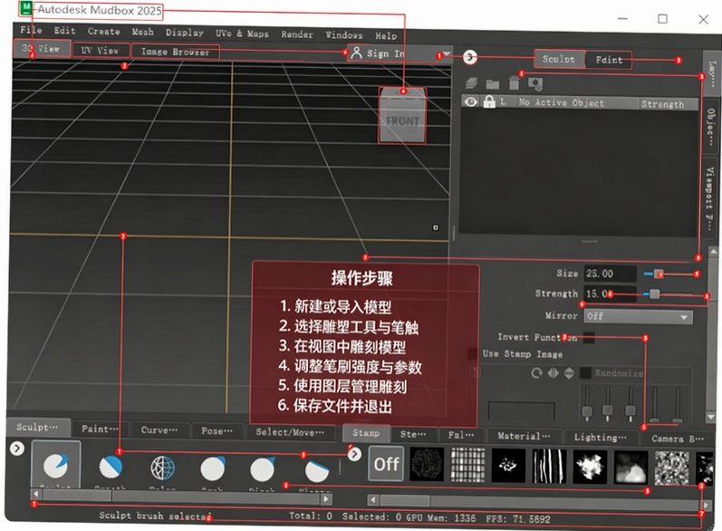The height and width of the screenshot is (531, 722).
Task: Select the Flatten brush
Action: (x=317, y=470)
